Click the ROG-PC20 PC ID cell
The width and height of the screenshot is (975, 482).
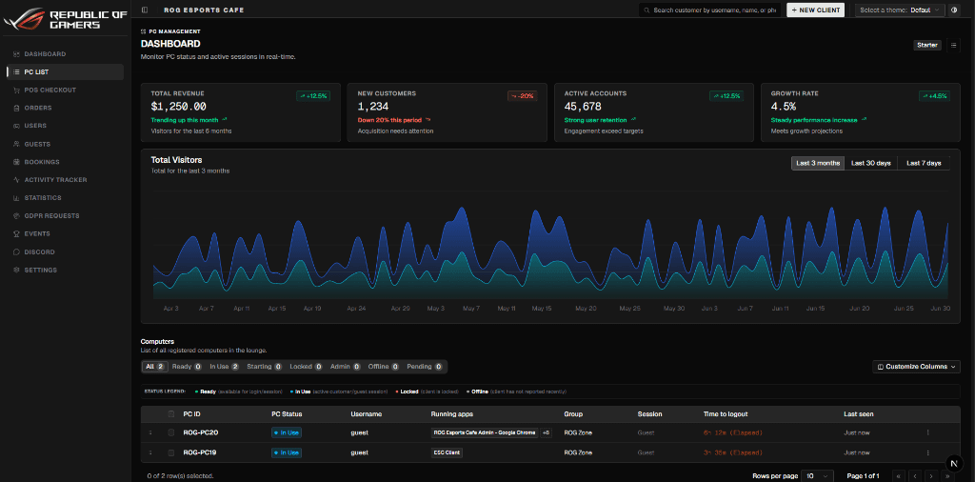pos(200,432)
